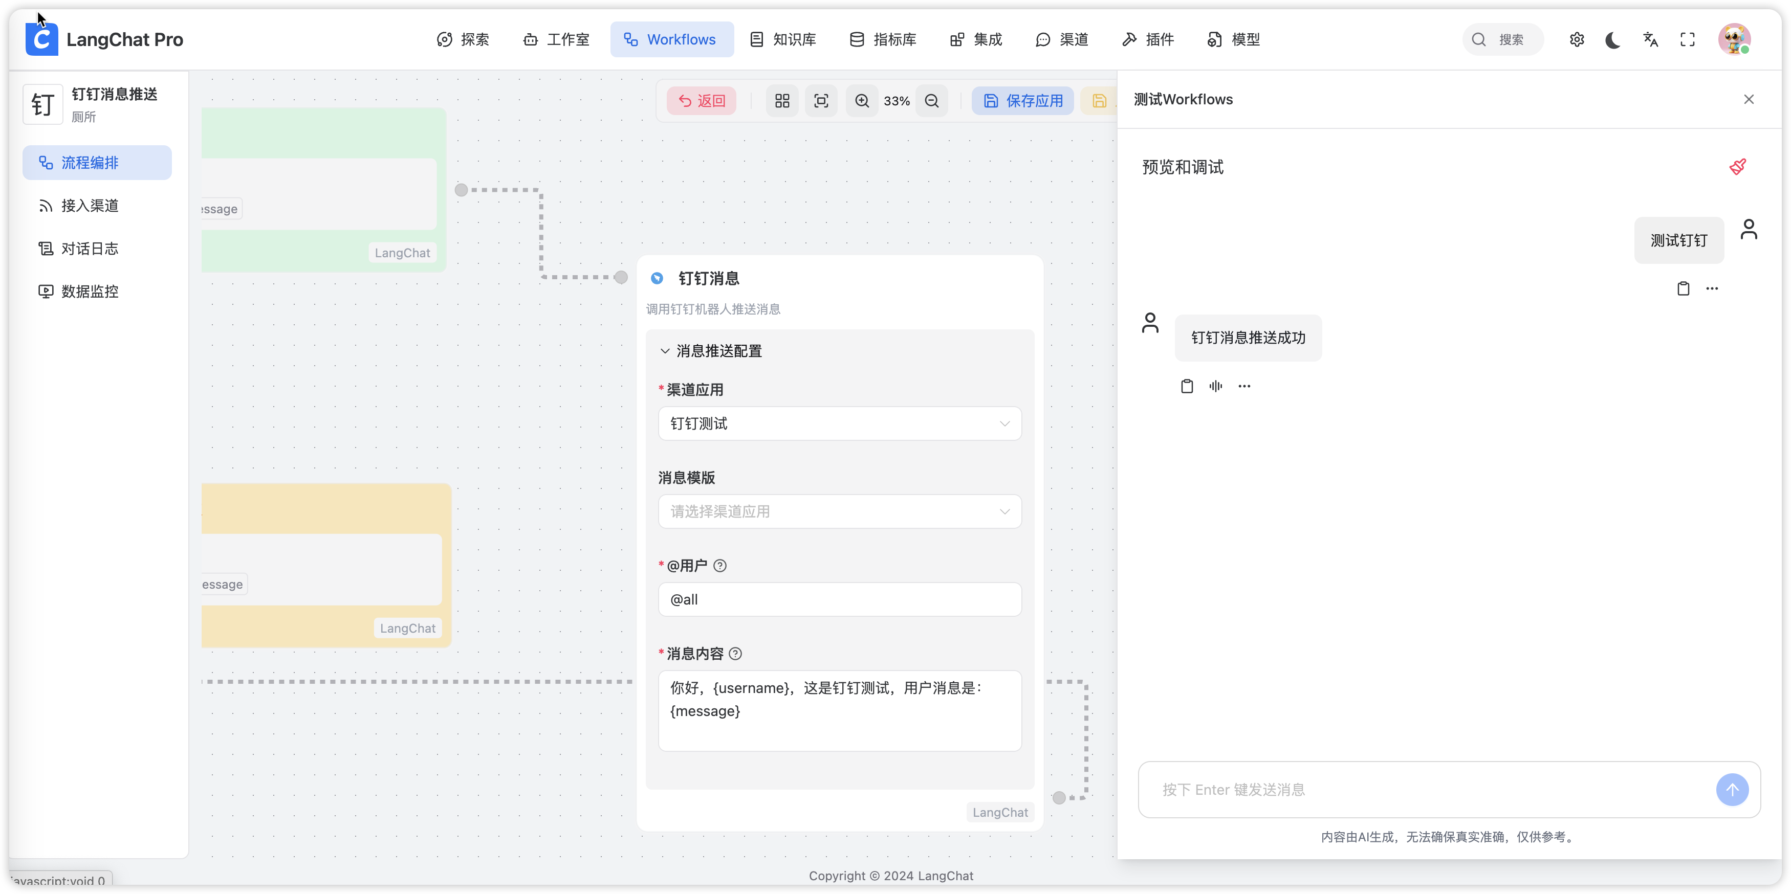Open more options under the 测试钉钉 message
The width and height of the screenshot is (1791, 894).
pyautogui.click(x=1712, y=288)
